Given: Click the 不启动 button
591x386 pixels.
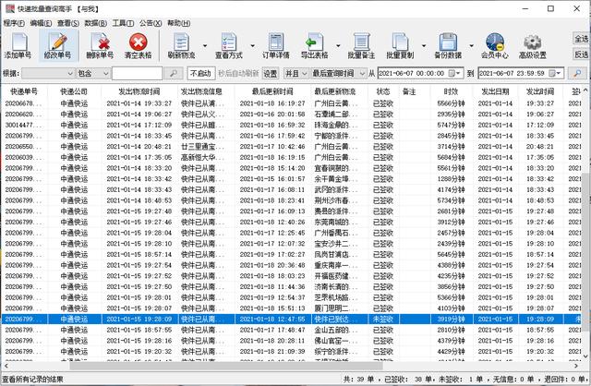Looking at the screenshot, I should pos(201,73).
